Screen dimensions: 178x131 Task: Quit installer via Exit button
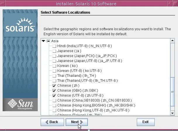click(x=146, y=122)
